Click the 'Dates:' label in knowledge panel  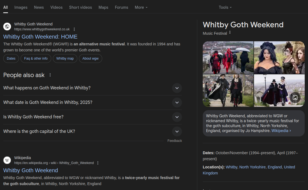[209, 153]
